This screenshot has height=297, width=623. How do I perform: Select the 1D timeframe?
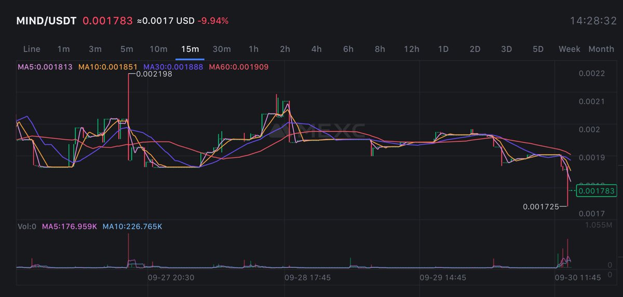pyautogui.click(x=443, y=49)
